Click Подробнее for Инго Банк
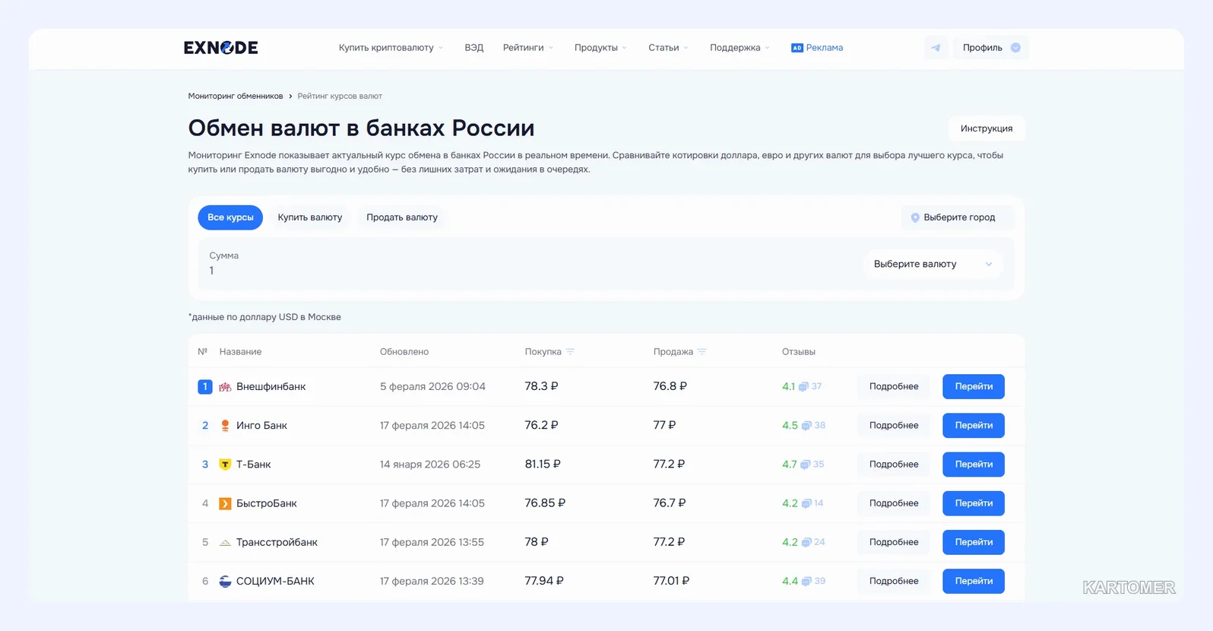This screenshot has width=1213, height=631. point(894,426)
